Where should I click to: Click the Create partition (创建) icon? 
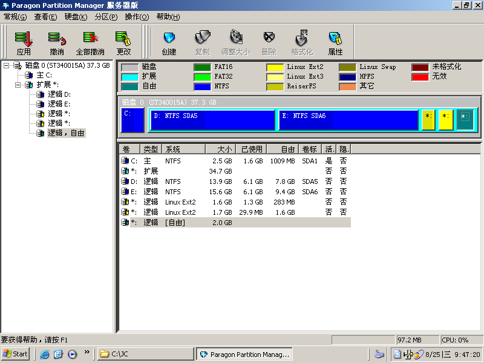(x=169, y=38)
